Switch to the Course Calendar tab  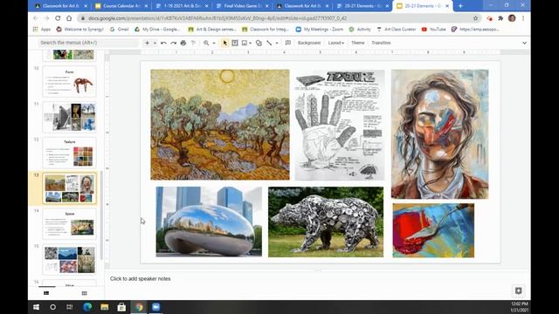point(121,6)
